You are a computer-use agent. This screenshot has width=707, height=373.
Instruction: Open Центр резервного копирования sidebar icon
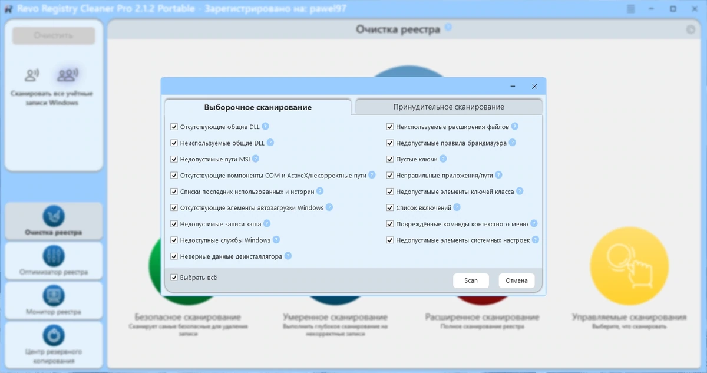point(54,335)
